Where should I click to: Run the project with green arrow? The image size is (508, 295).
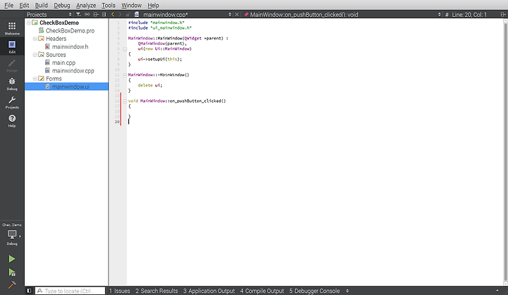tap(12, 259)
